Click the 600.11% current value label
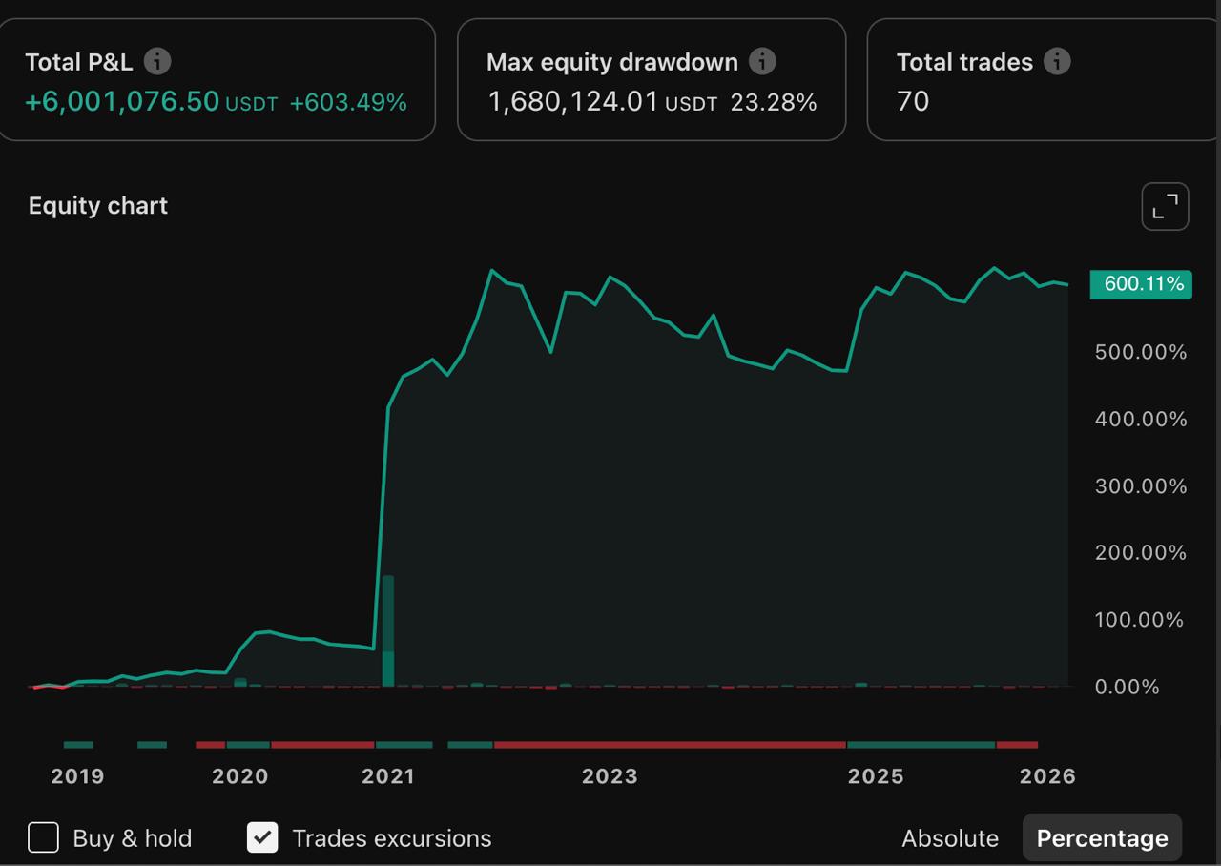 1141,284
